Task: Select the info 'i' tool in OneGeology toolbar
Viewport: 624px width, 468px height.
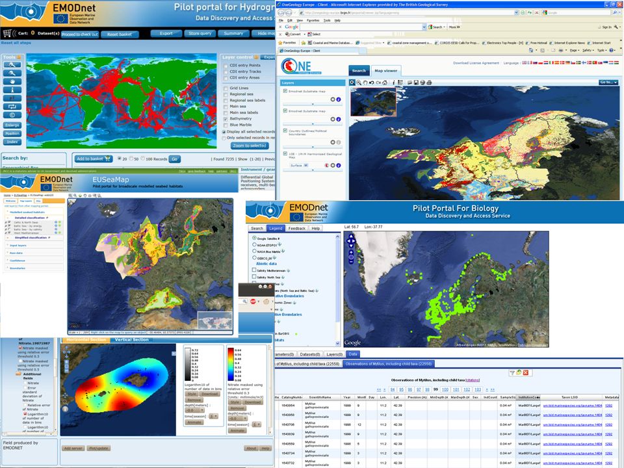Action: click(394, 83)
